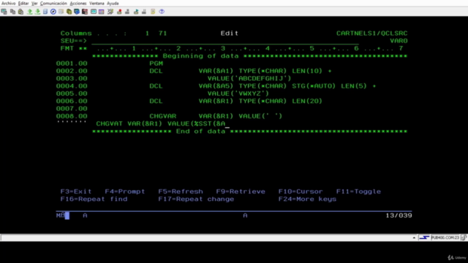
Task: Click VALUE('ABCDEFGHIJ') text
Action: (x=249, y=78)
